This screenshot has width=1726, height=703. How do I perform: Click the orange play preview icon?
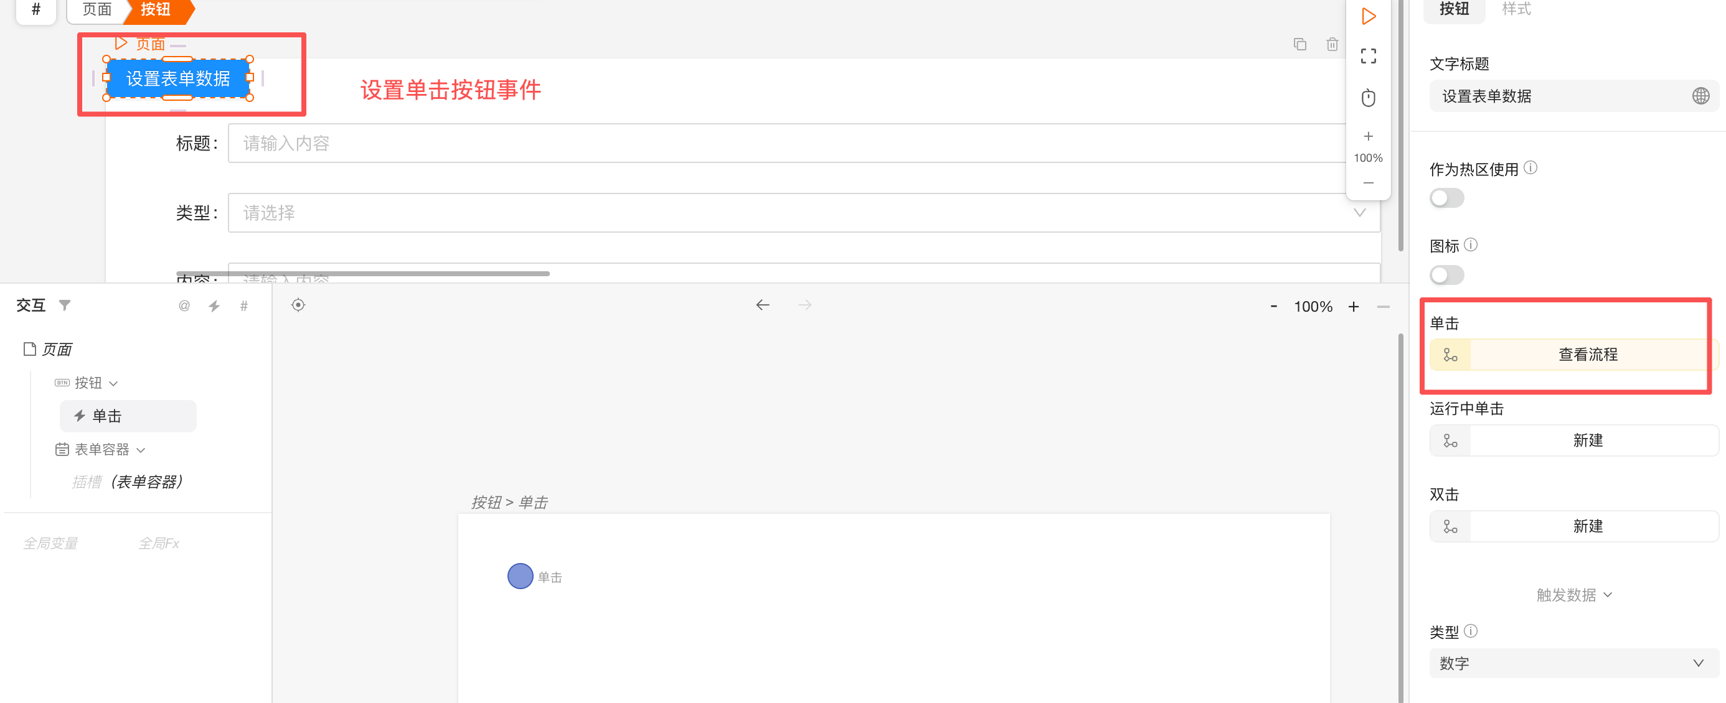click(1368, 17)
